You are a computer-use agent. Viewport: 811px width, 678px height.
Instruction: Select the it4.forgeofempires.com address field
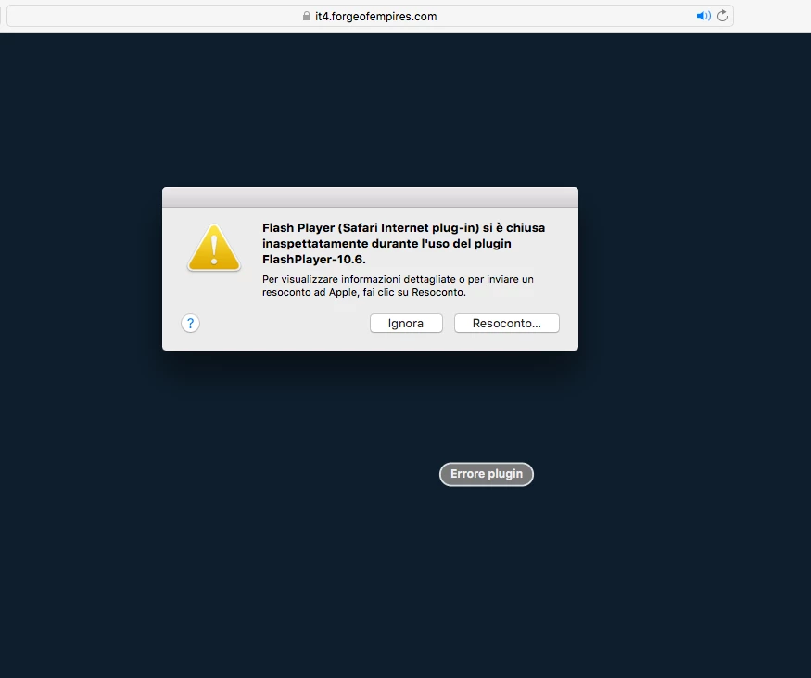(370, 16)
